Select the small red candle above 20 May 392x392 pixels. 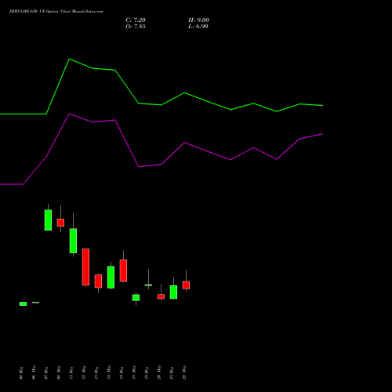point(161,296)
